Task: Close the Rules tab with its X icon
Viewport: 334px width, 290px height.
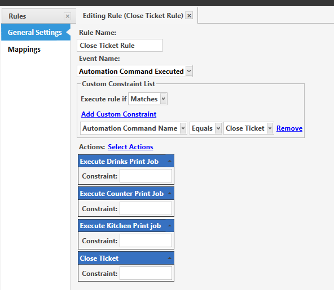Action: point(68,16)
